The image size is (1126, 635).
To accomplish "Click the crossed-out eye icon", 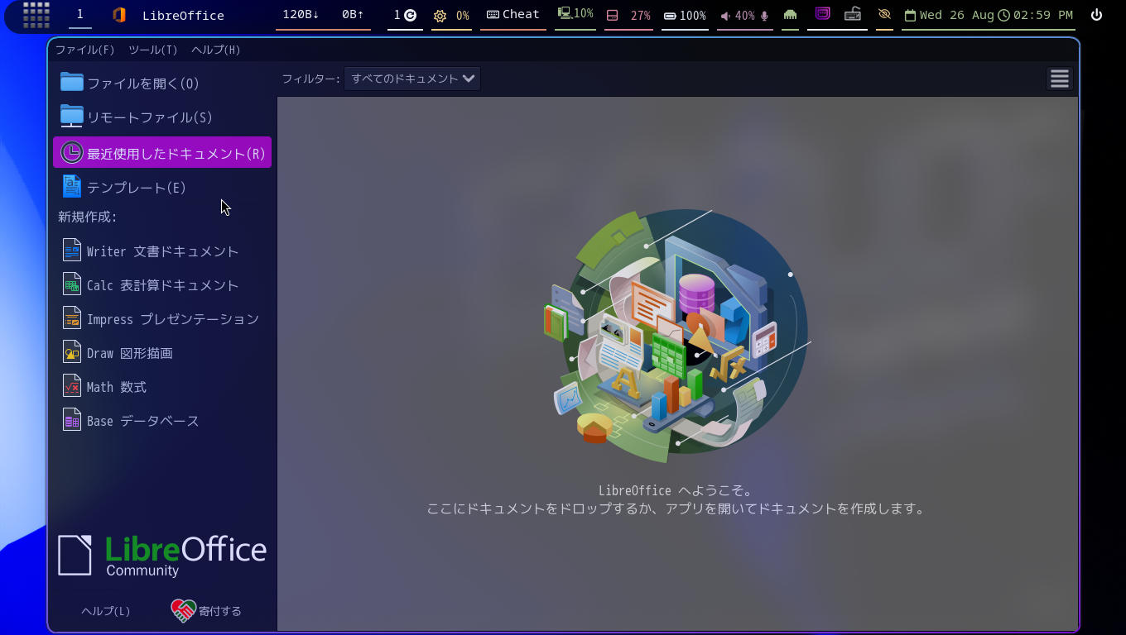I will (884, 15).
